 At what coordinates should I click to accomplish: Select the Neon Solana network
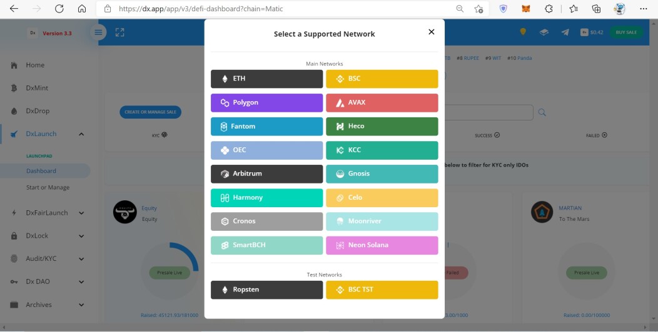point(382,245)
